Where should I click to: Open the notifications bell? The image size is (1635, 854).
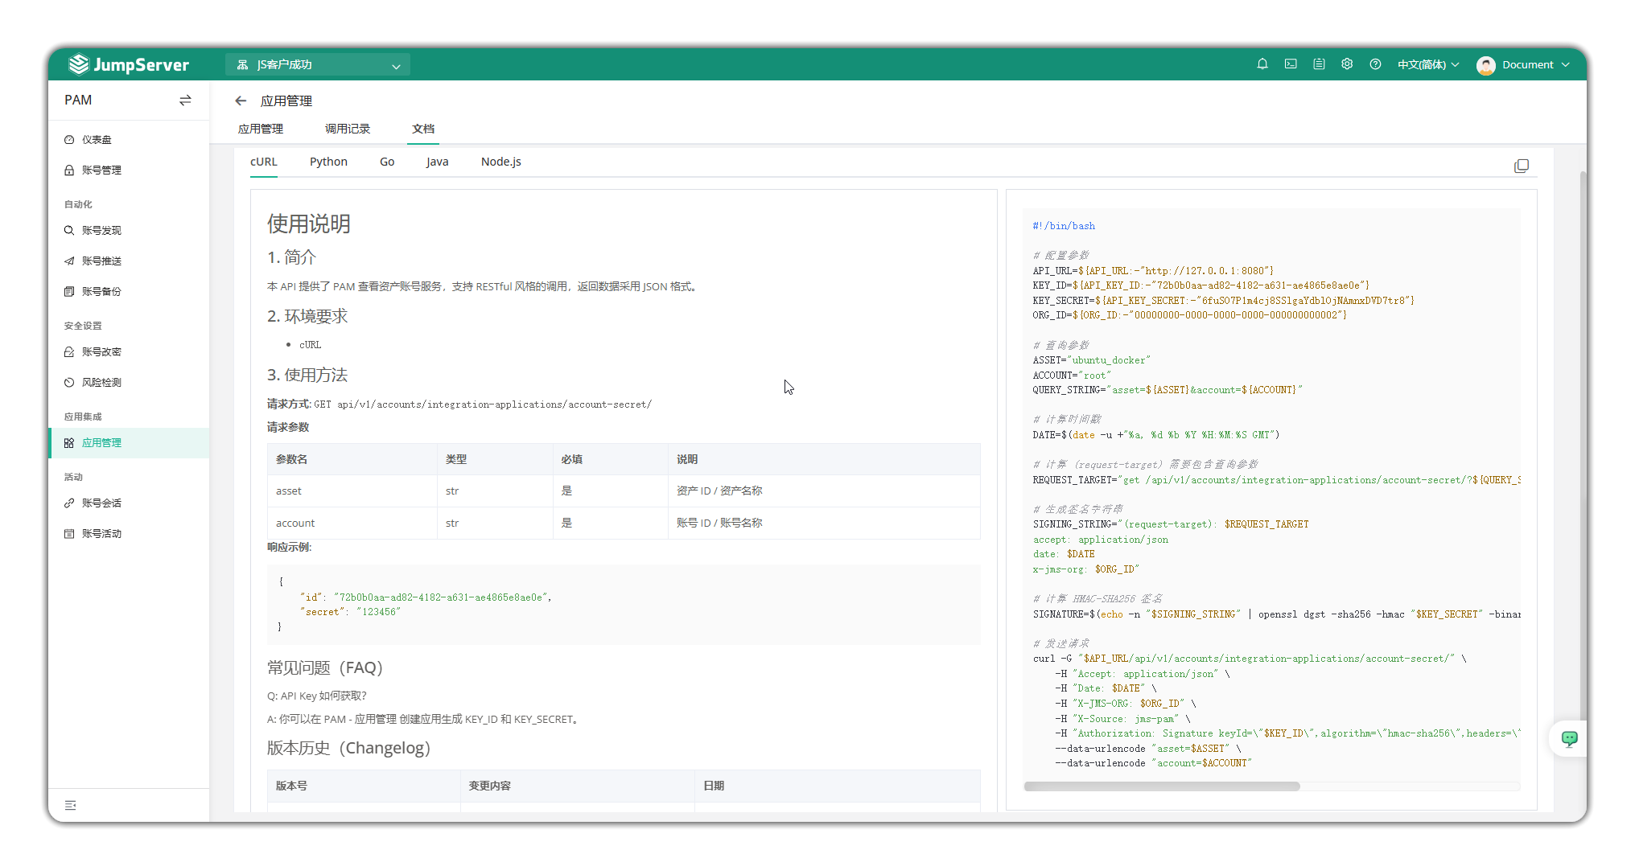coord(1262,64)
